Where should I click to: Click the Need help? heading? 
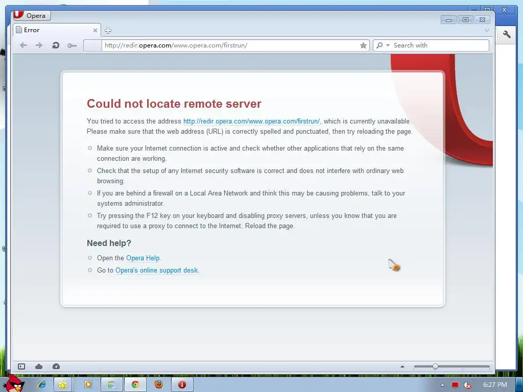click(x=109, y=243)
